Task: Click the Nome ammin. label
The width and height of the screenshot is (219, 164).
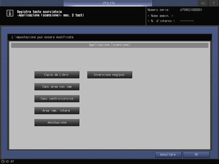Action: point(160,16)
